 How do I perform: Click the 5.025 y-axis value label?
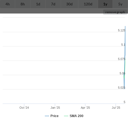[122, 88]
